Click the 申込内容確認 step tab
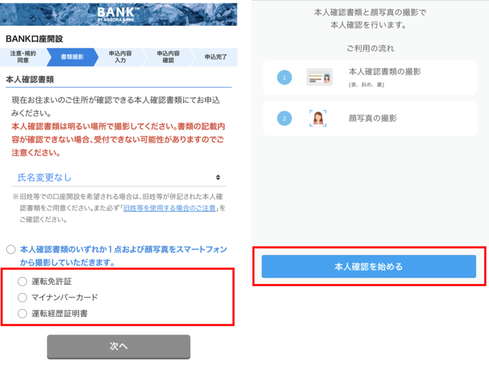Viewport: 489px width, 376px height. (168, 57)
